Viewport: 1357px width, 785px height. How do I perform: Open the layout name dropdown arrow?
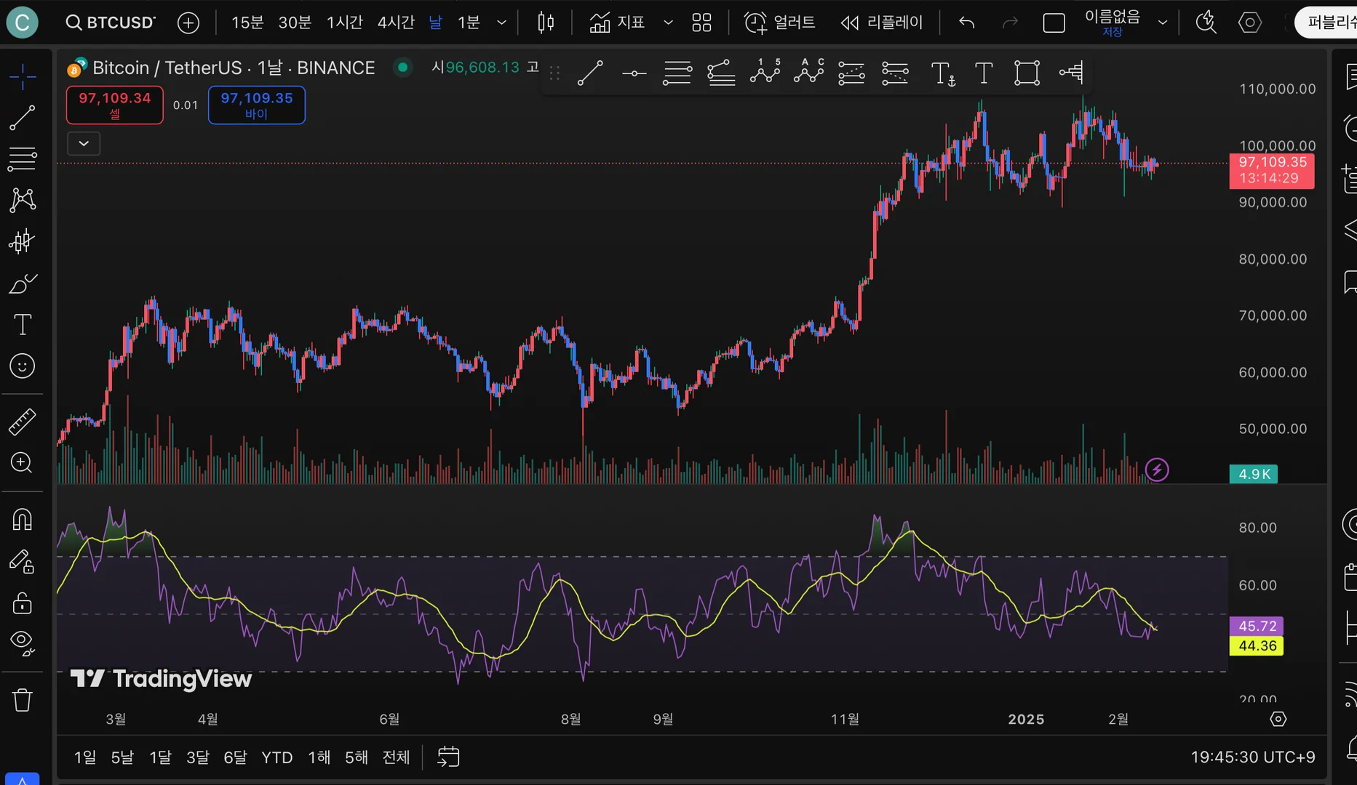click(1163, 23)
